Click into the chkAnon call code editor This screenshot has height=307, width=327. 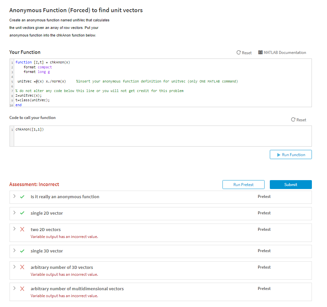tap(163, 136)
